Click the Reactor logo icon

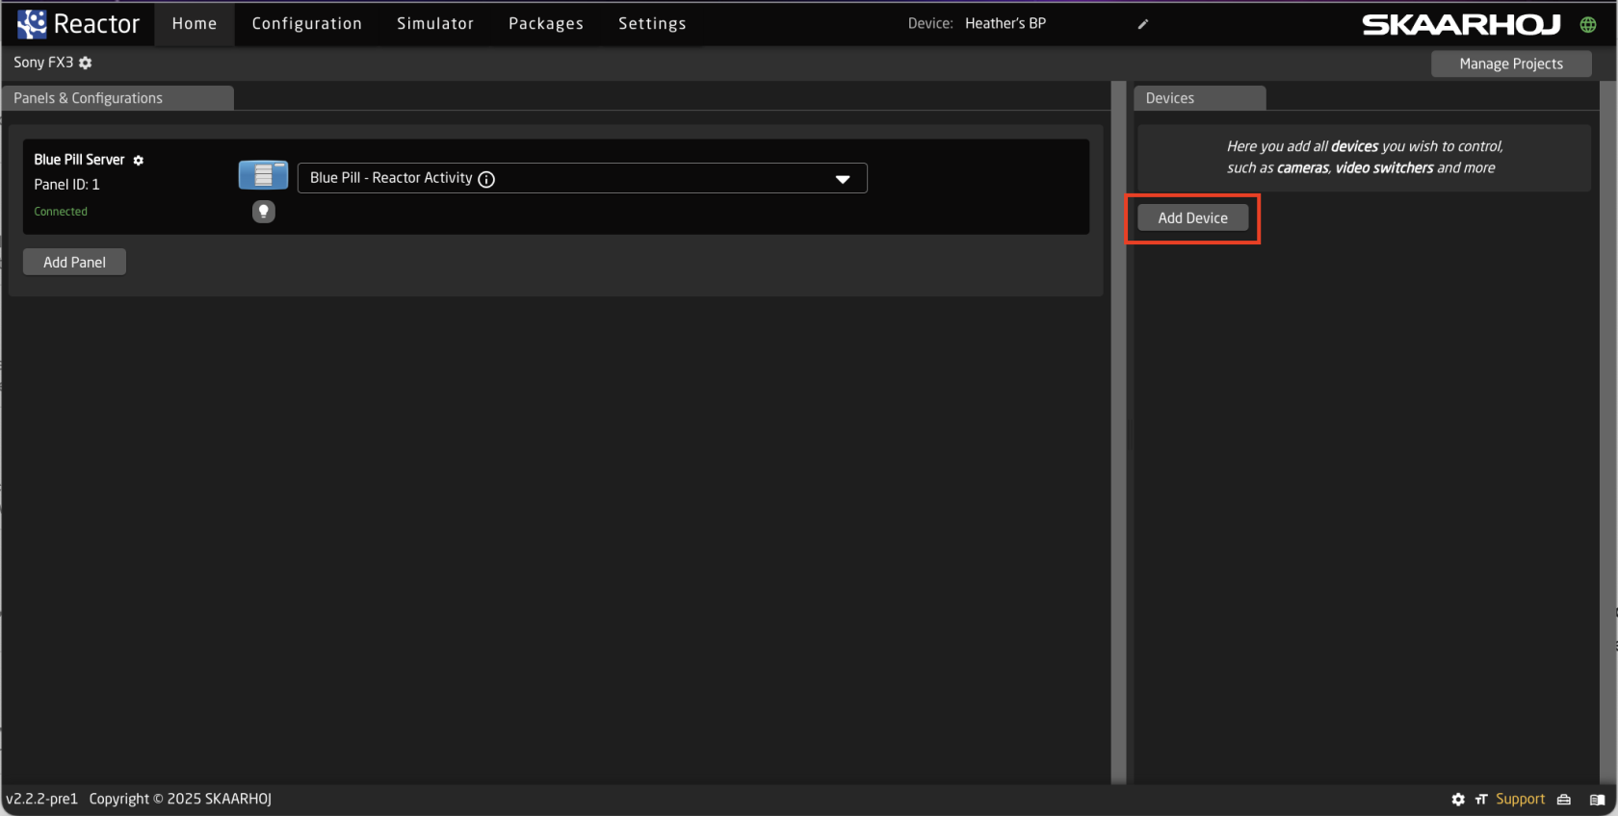(x=32, y=24)
